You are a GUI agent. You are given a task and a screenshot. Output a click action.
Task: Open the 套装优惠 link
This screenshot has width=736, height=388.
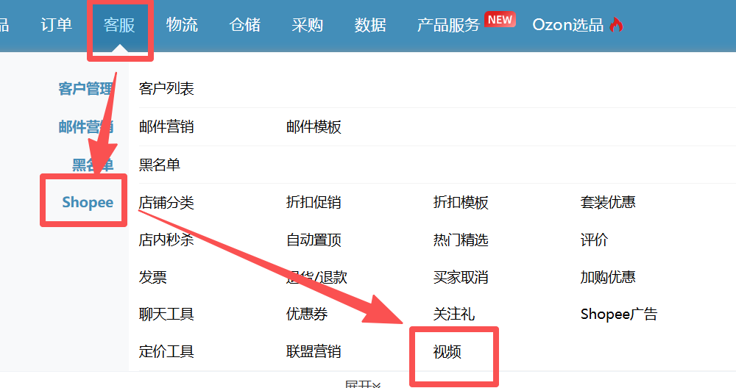click(x=608, y=202)
